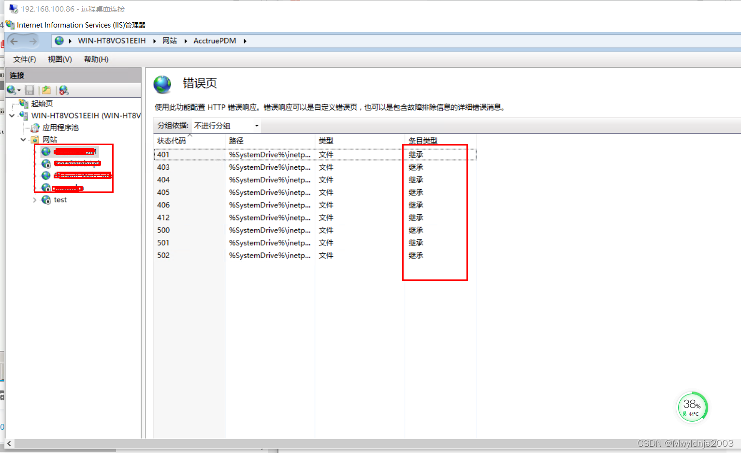
Task: Click the globe icon beside the test site
Action: coord(46,200)
